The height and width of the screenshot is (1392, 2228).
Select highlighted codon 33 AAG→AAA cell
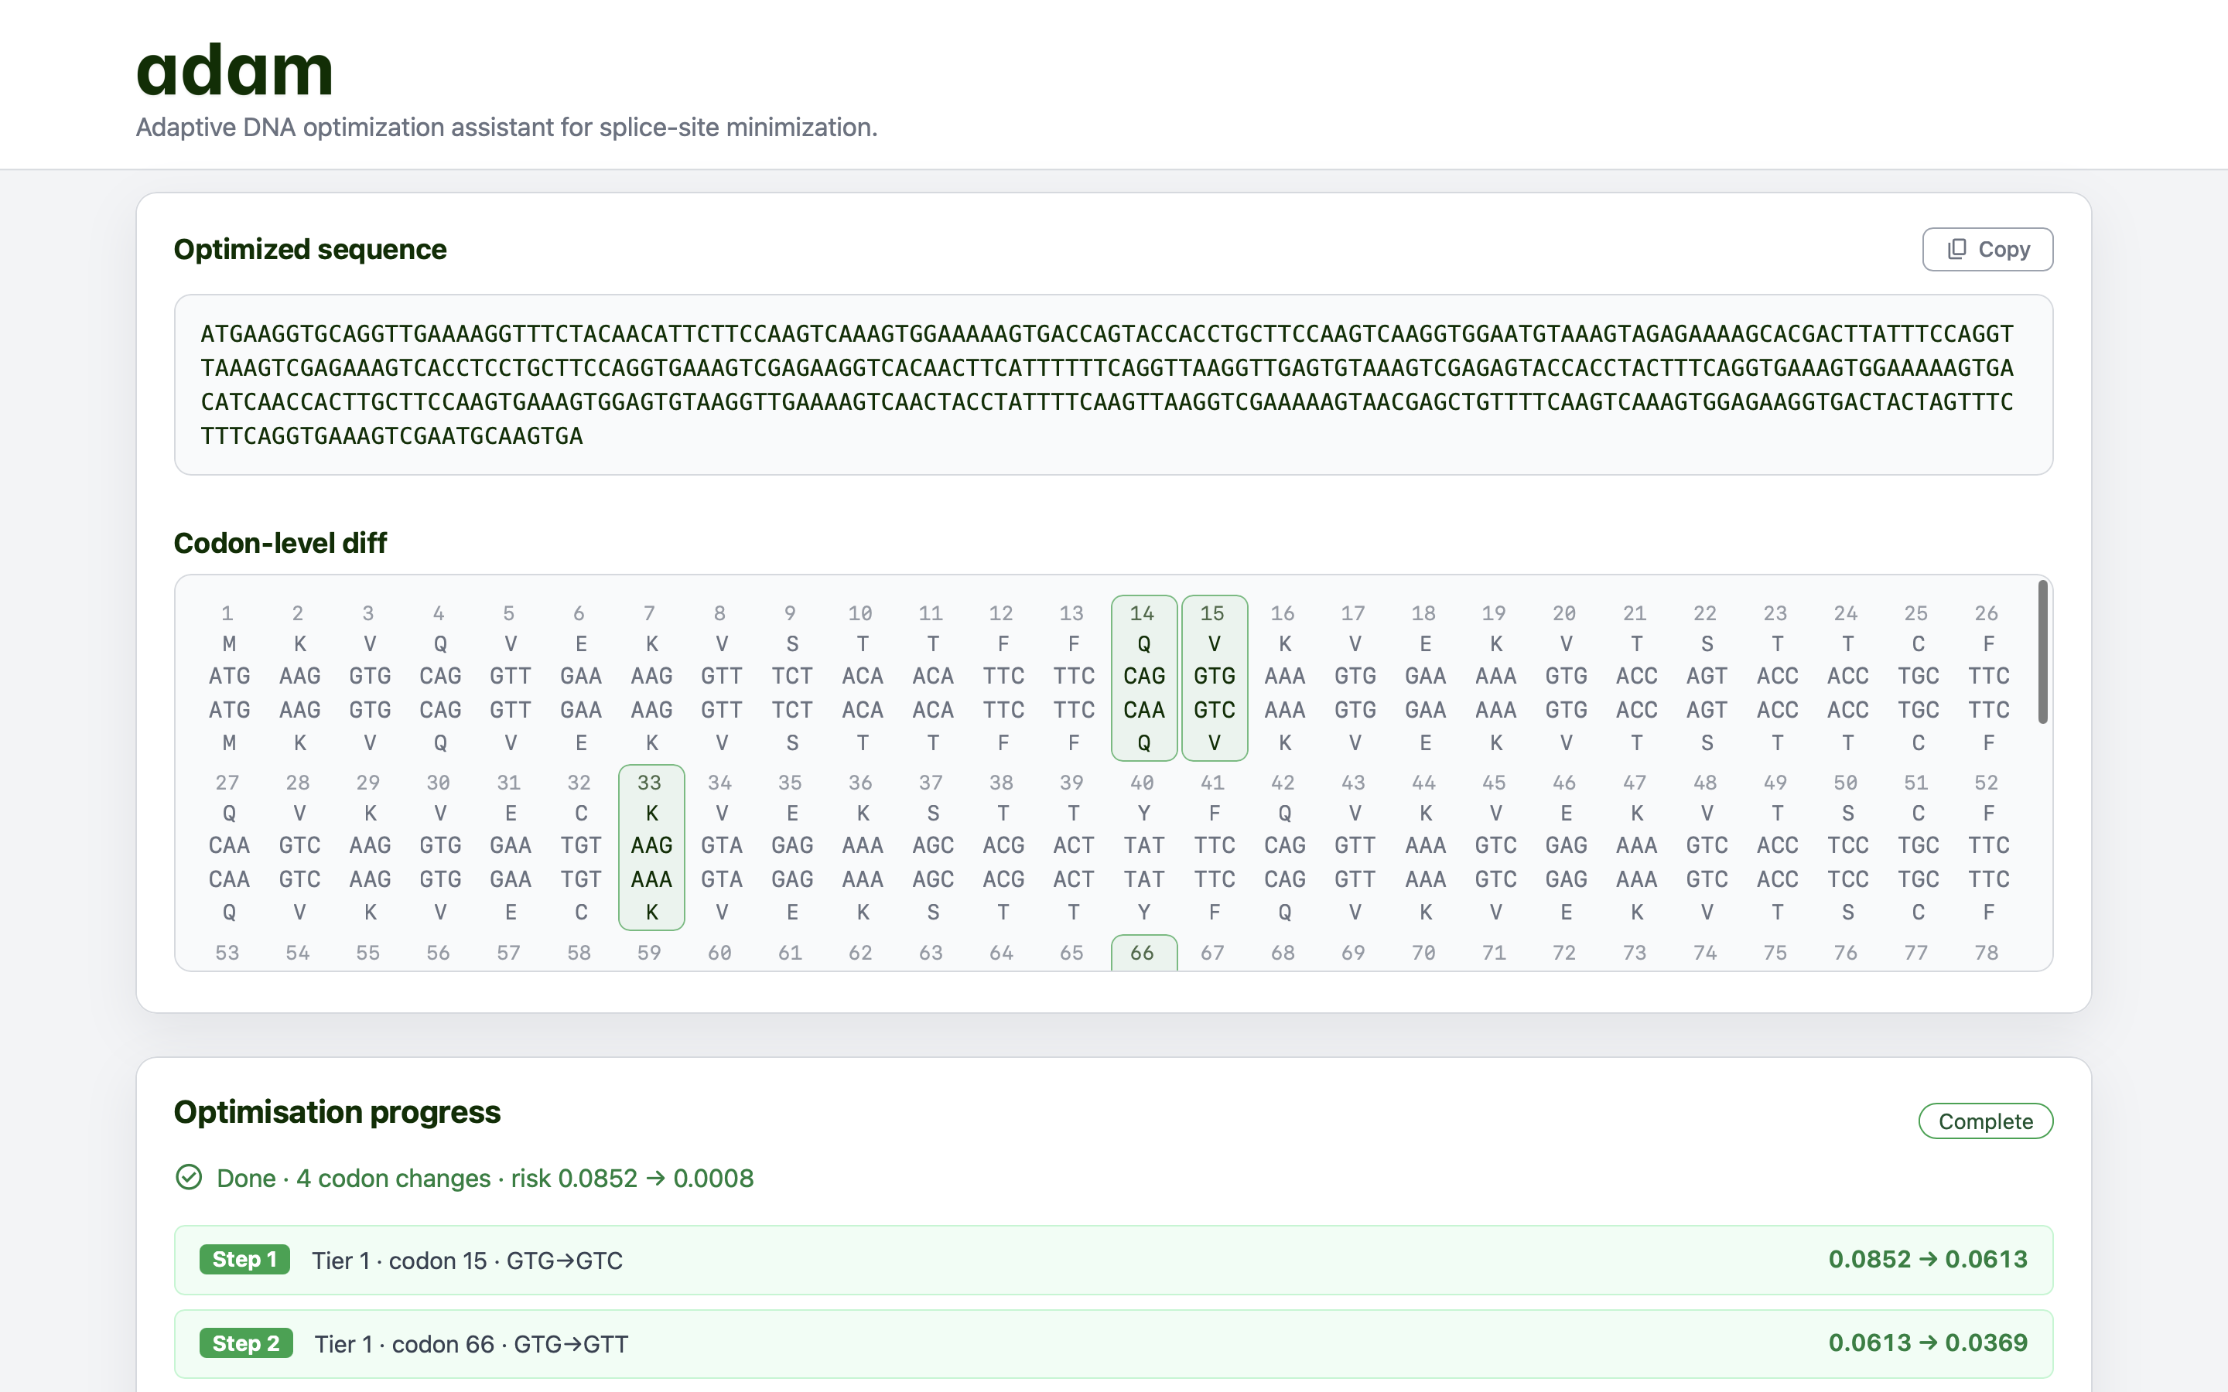652,847
